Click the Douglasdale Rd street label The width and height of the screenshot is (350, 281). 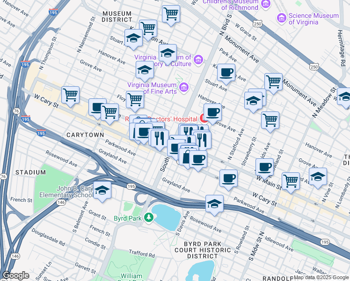(x=48, y=237)
